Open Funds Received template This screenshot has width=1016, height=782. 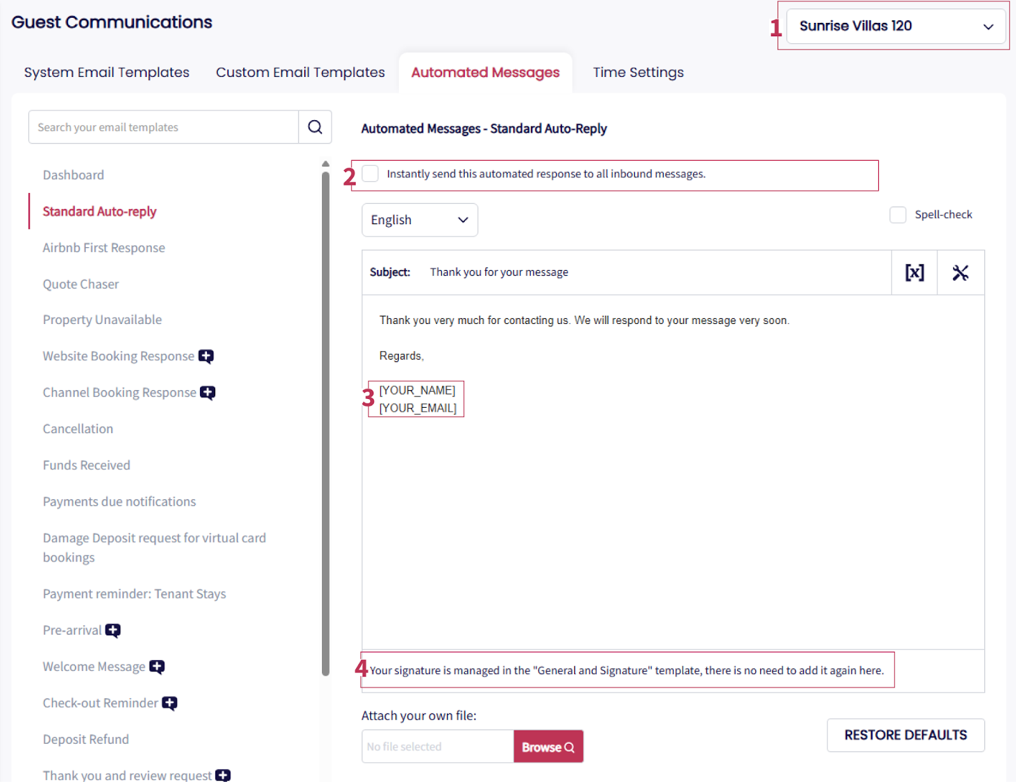(x=86, y=465)
